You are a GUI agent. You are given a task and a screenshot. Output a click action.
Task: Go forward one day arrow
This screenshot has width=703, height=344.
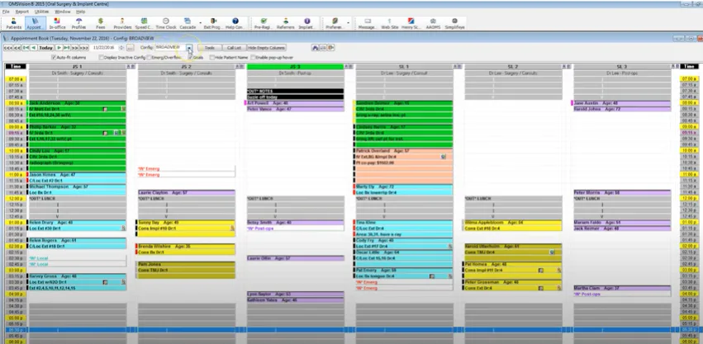click(59, 48)
